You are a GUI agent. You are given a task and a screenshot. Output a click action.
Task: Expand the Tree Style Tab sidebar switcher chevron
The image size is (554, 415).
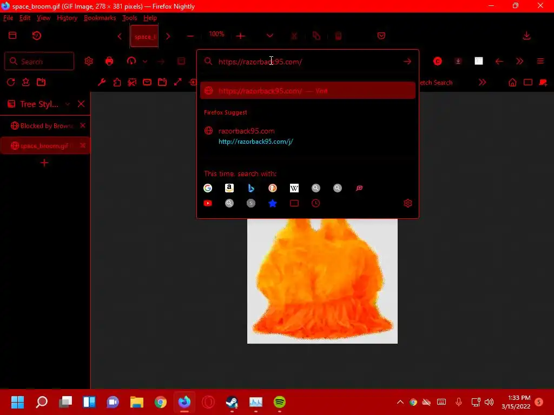68,104
